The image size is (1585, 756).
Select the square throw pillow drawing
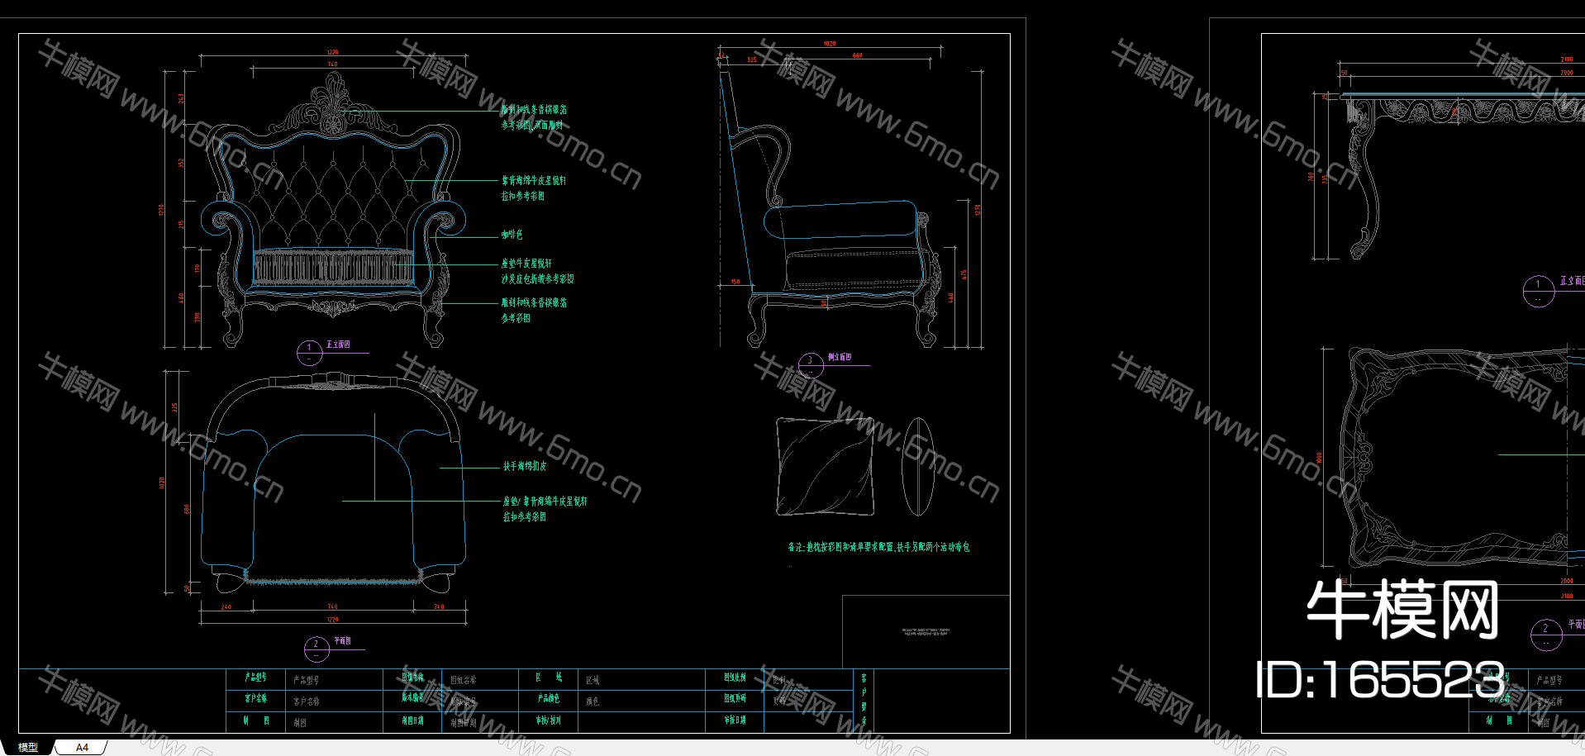click(825, 467)
